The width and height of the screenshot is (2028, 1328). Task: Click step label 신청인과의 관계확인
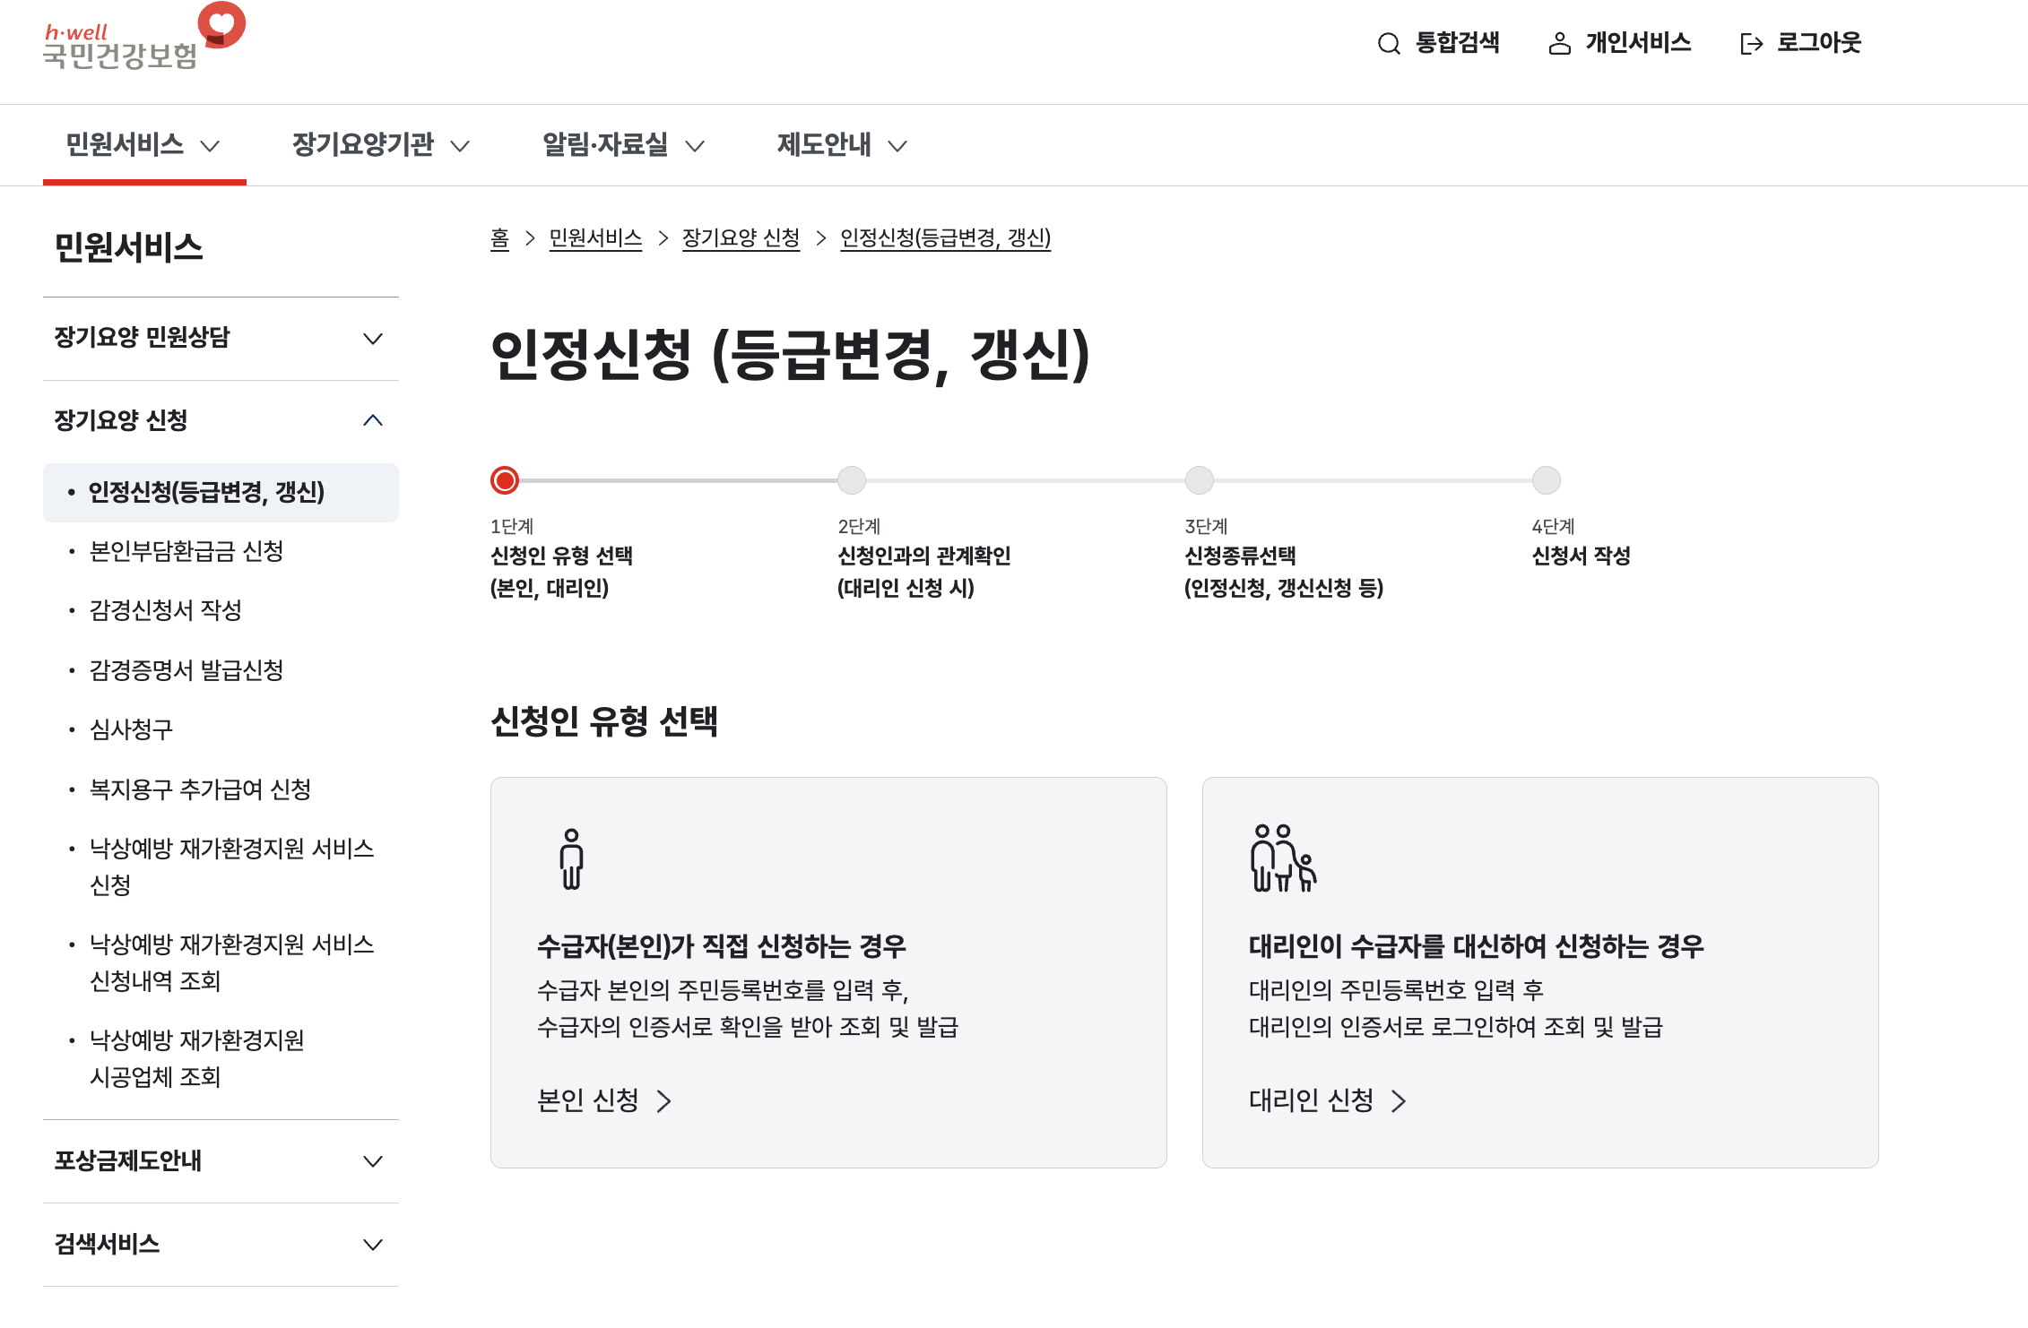click(924, 556)
